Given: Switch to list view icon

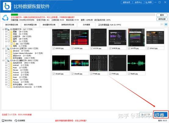Looking at the screenshot, I should 162,24.
